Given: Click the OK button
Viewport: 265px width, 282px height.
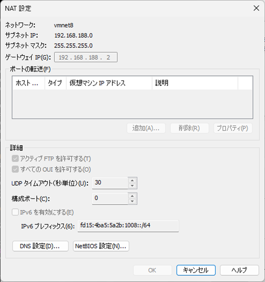Looking at the screenshot, I should [152, 270].
